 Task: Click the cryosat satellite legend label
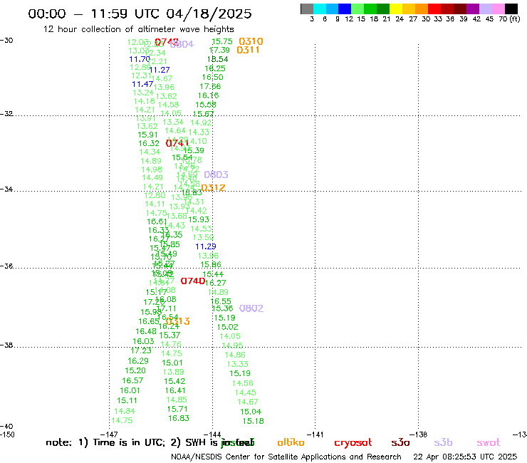[353, 443]
